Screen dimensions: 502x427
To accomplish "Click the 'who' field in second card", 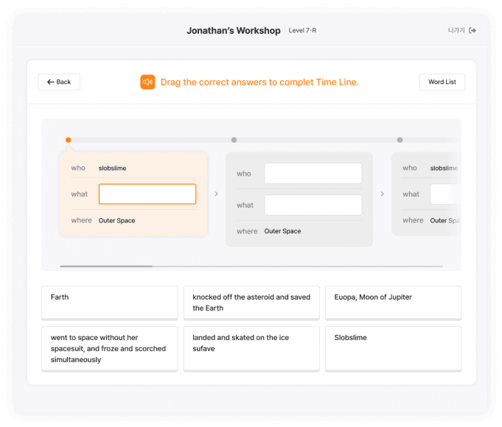I will (x=313, y=174).
